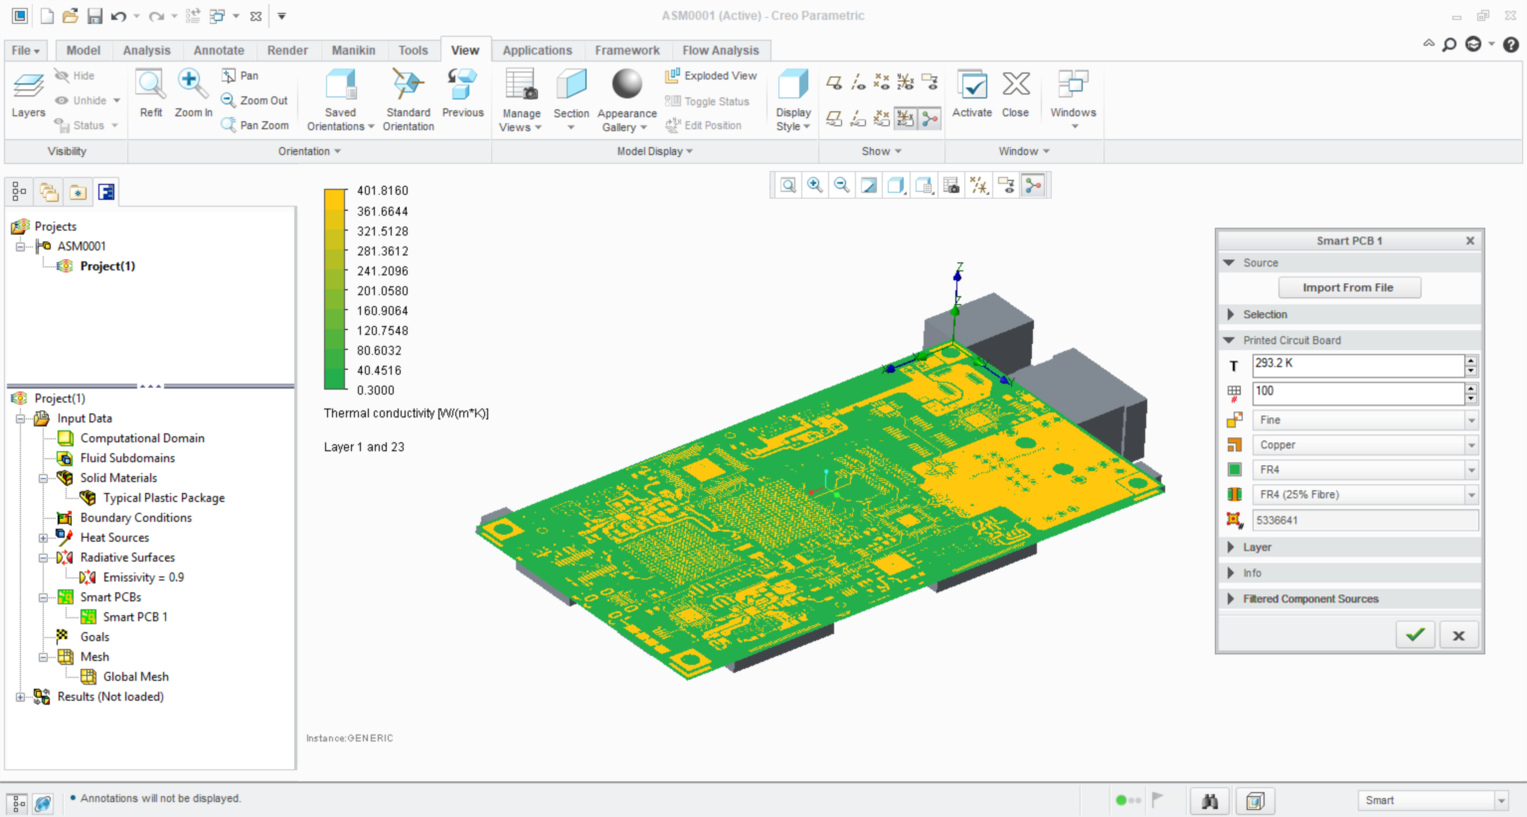Activate the window with the Activate icon
1527x817 pixels.
coord(972,94)
